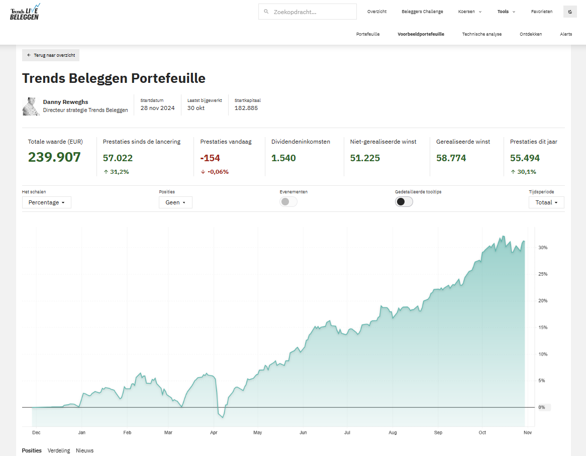Open the Technische analyse link

pyautogui.click(x=482, y=34)
